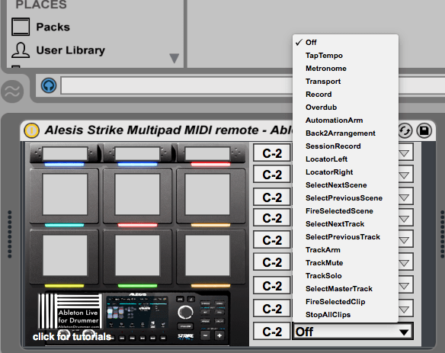Open the fifth row dropdown arrow
This screenshot has width=445, height=353.
coord(405,240)
